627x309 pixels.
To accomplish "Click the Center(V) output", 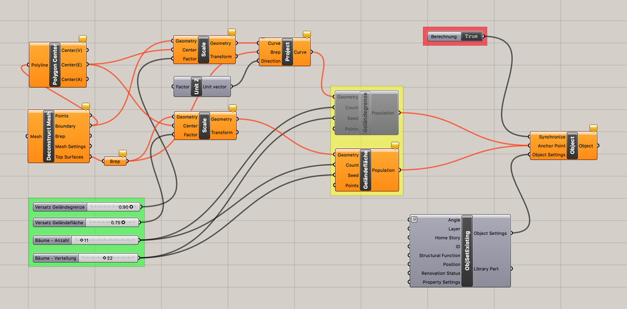I will pos(72,50).
